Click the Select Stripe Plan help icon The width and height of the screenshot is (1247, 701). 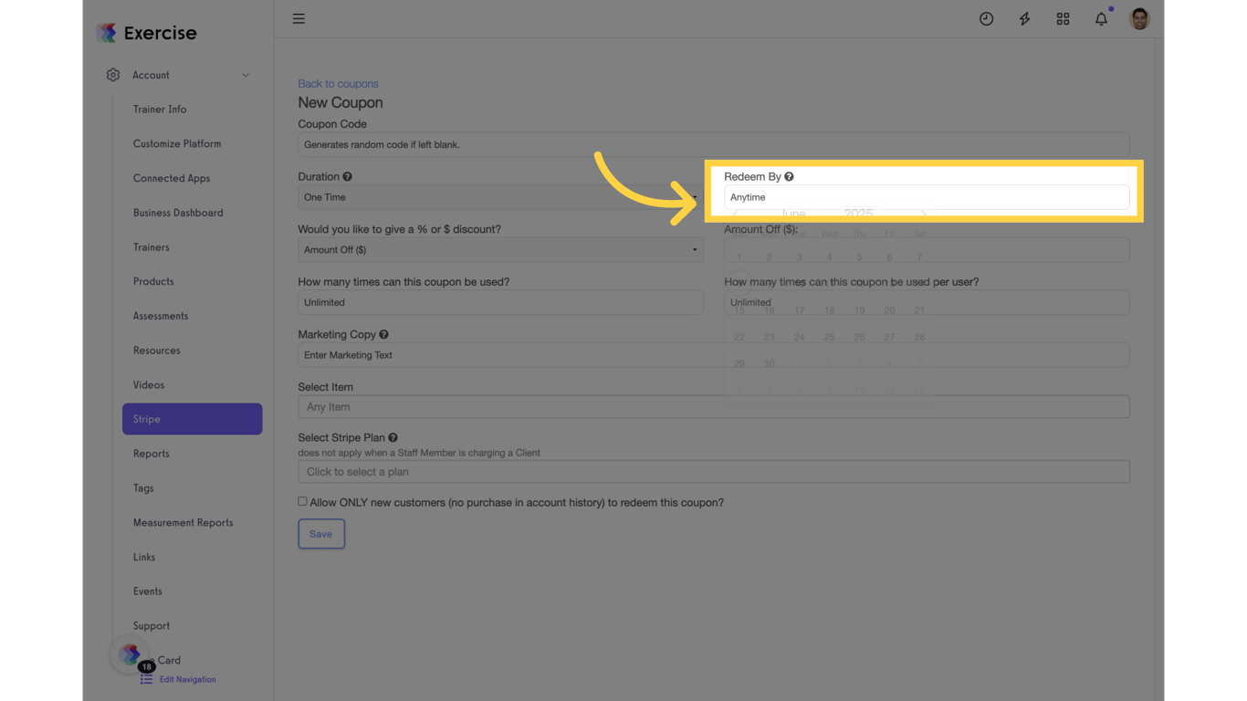[x=393, y=438]
